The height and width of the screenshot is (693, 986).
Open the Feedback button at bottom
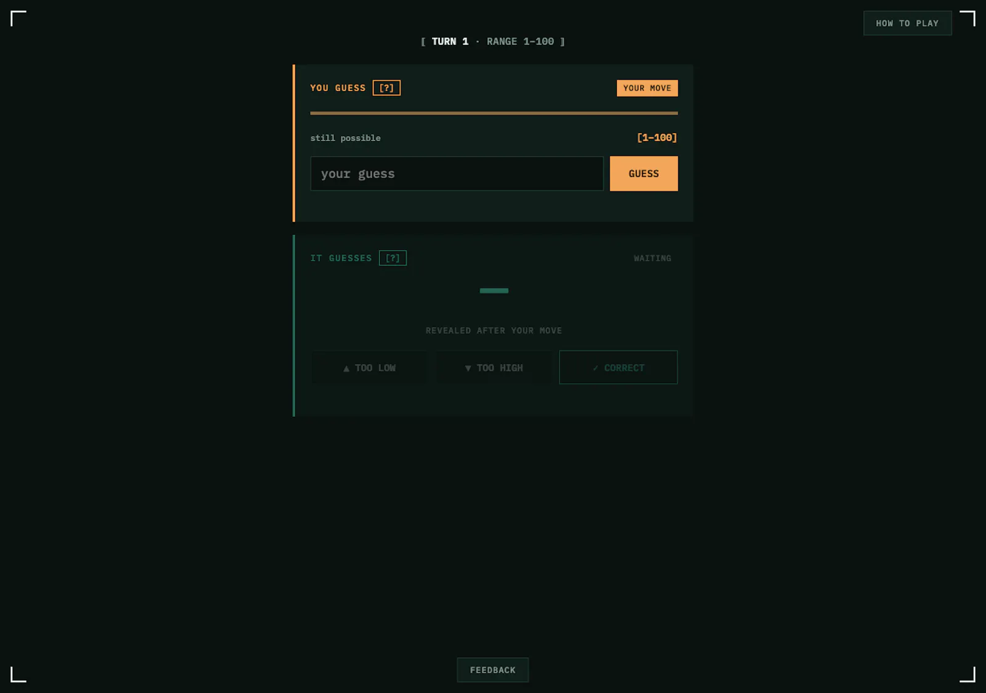coord(492,670)
